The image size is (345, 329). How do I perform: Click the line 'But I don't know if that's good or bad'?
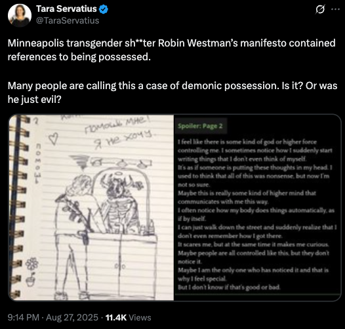click(229, 287)
